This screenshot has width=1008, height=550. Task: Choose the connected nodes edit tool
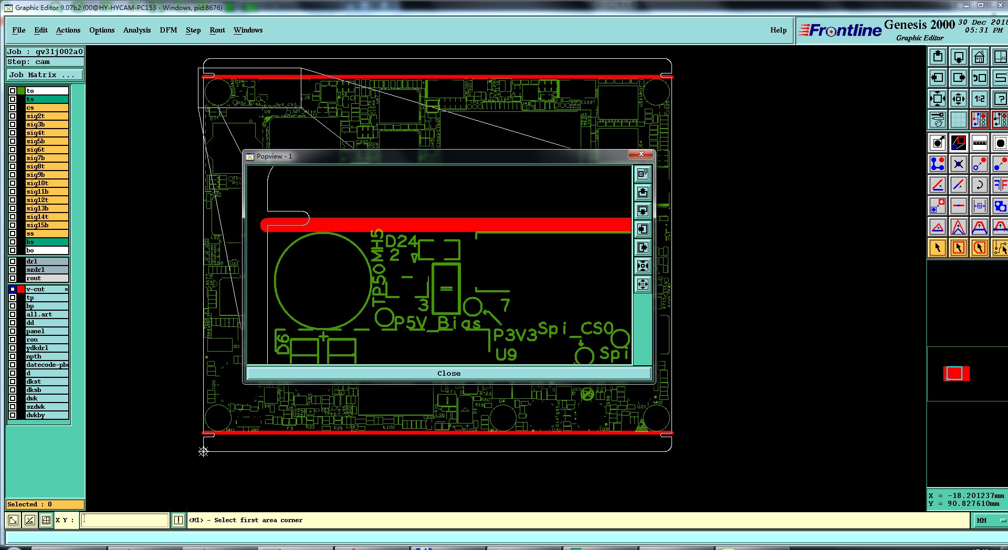[x=938, y=164]
